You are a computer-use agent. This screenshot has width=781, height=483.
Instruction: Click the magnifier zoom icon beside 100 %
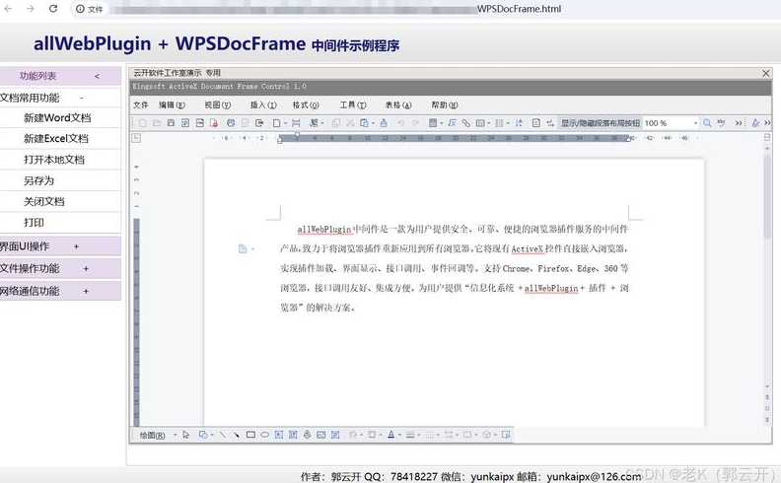click(x=707, y=122)
